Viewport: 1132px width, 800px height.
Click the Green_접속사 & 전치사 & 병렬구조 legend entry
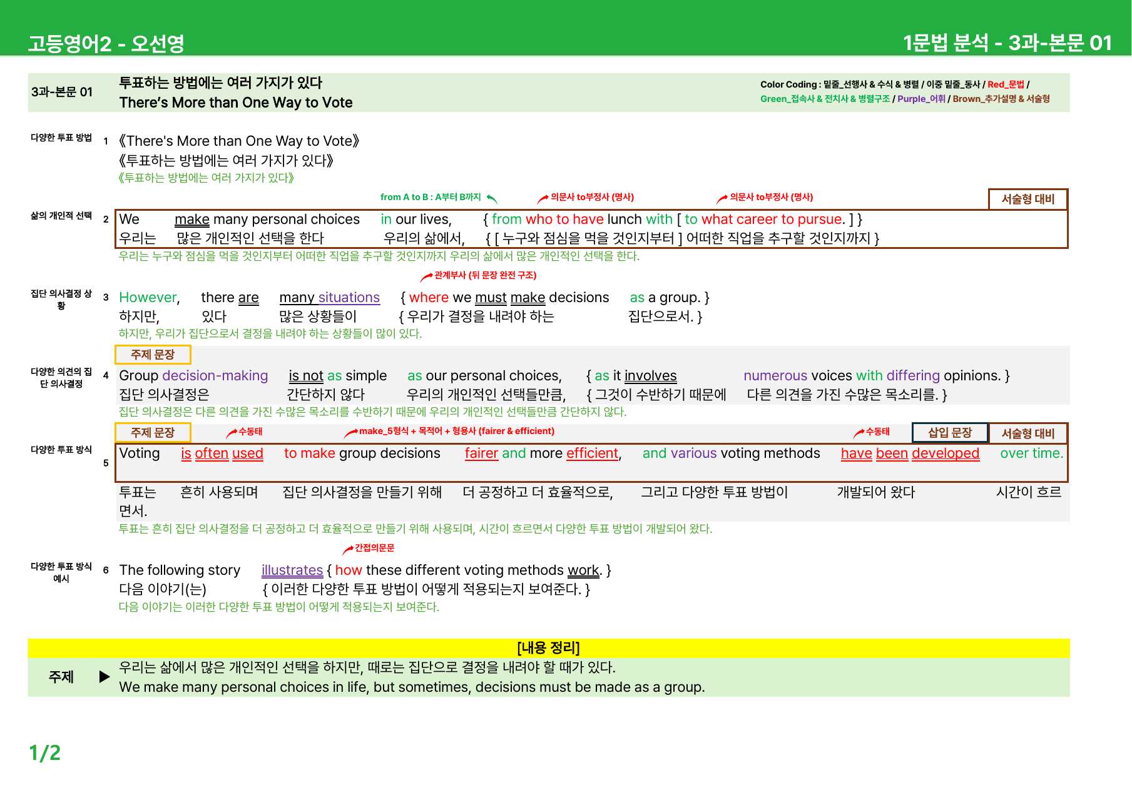(825, 99)
